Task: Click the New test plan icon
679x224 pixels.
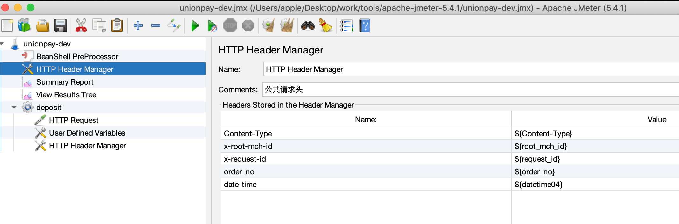Action: point(7,25)
